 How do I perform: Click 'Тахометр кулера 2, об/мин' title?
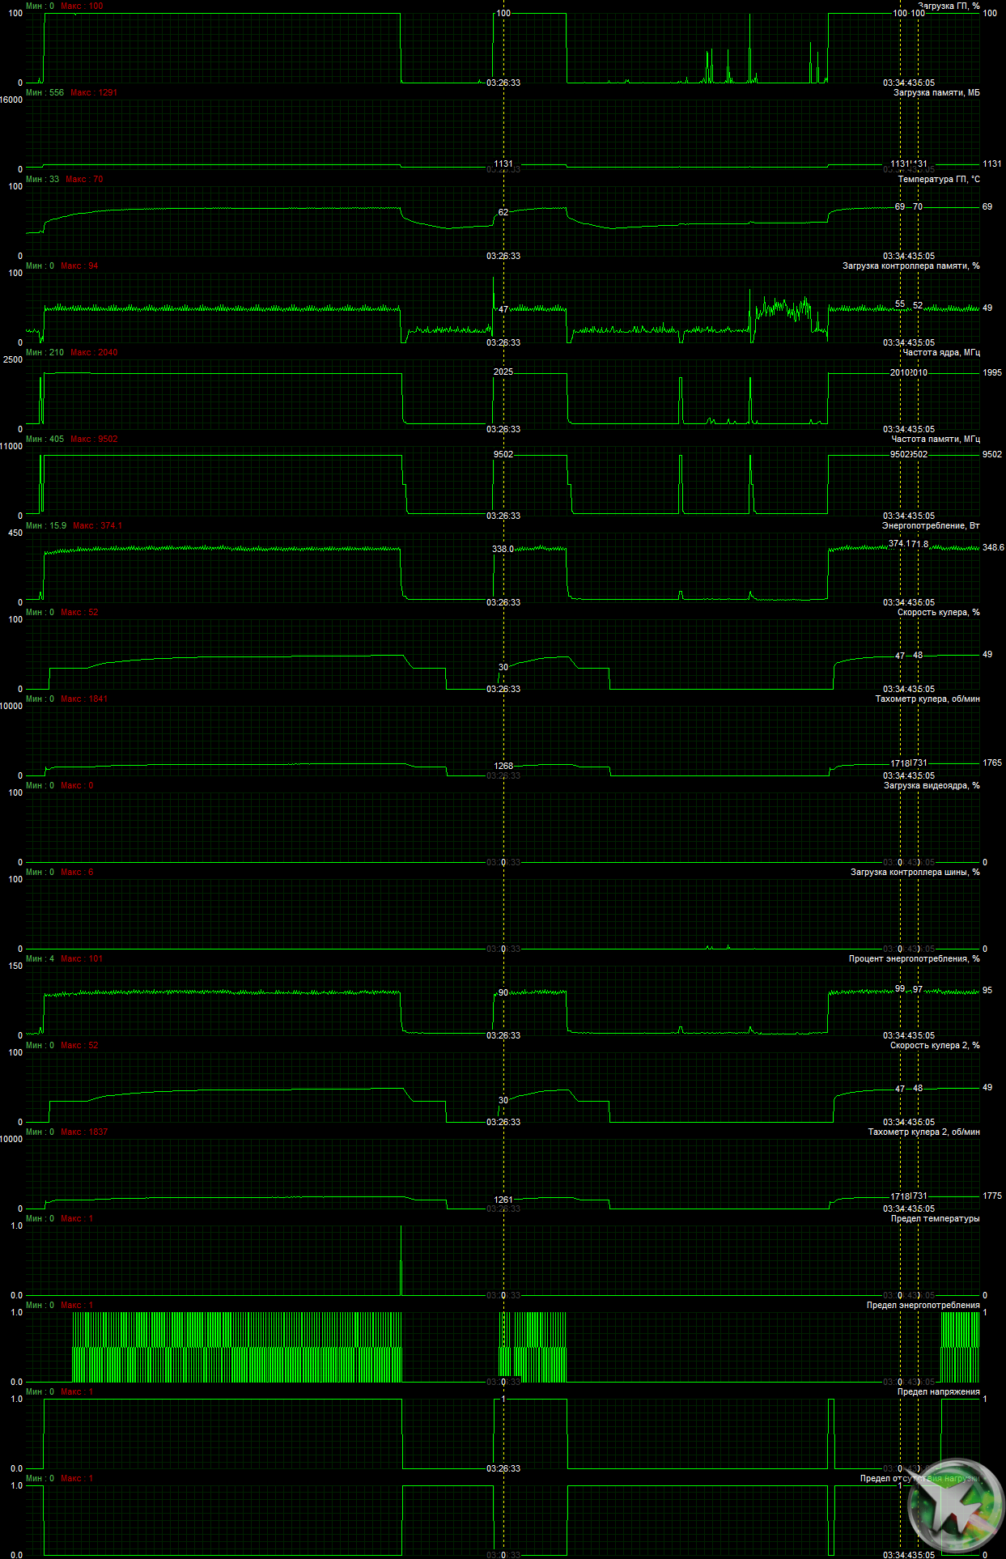924,1132
